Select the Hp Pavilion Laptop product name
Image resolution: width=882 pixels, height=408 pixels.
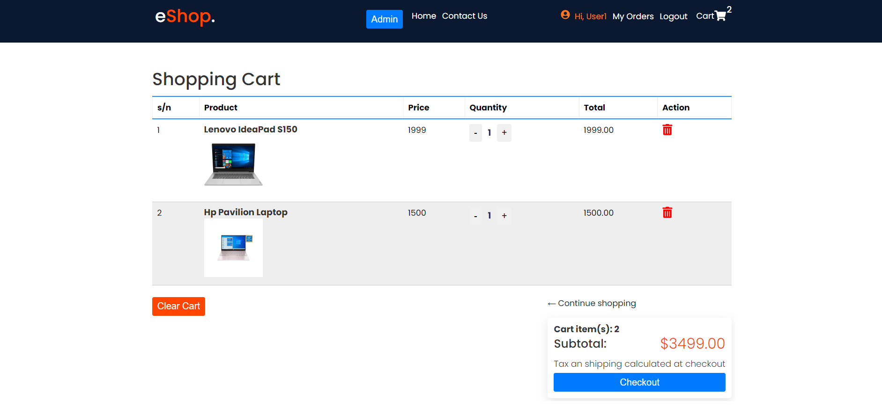click(246, 212)
